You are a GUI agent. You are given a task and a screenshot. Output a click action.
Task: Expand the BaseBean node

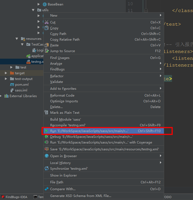(39, 4)
